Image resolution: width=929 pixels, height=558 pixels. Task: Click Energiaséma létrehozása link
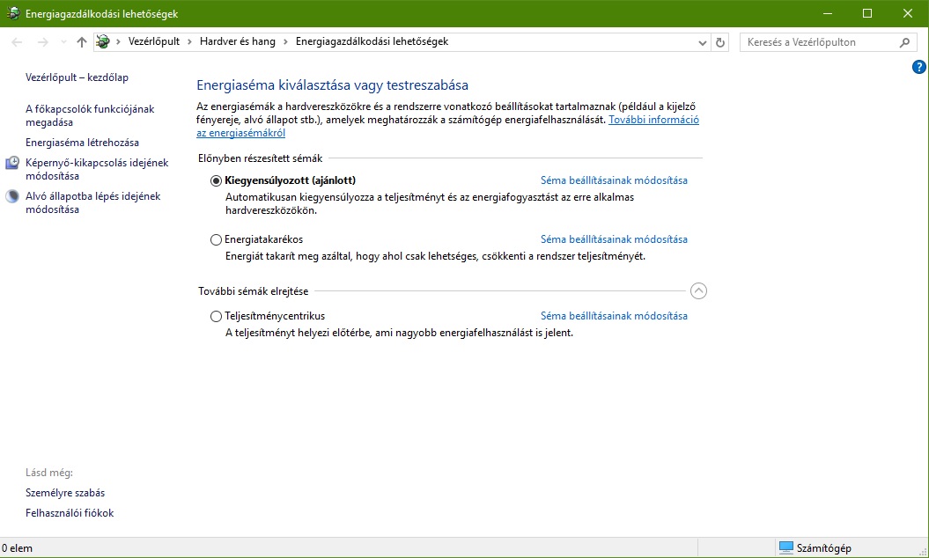(x=83, y=143)
